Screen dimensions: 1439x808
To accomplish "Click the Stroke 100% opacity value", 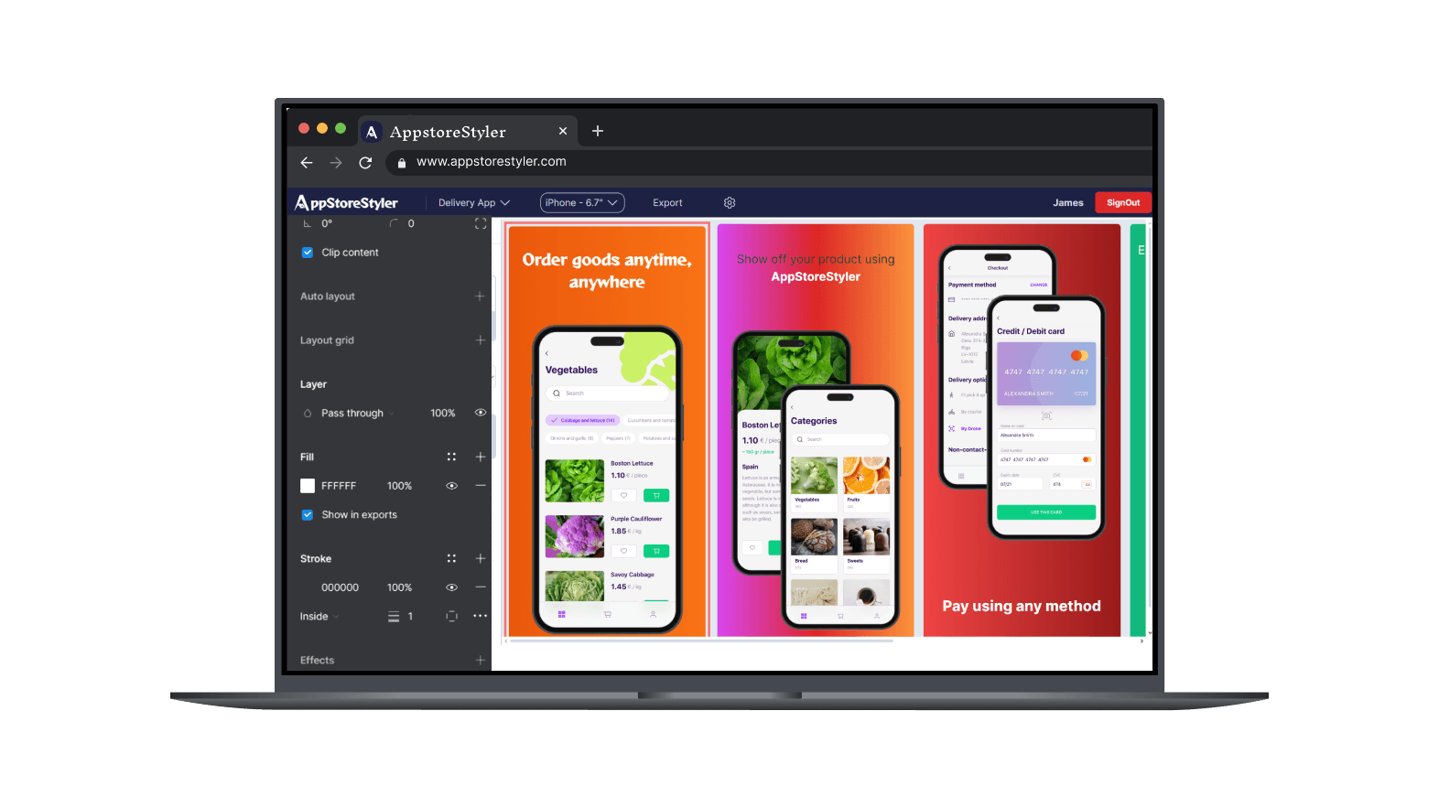I will [399, 587].
